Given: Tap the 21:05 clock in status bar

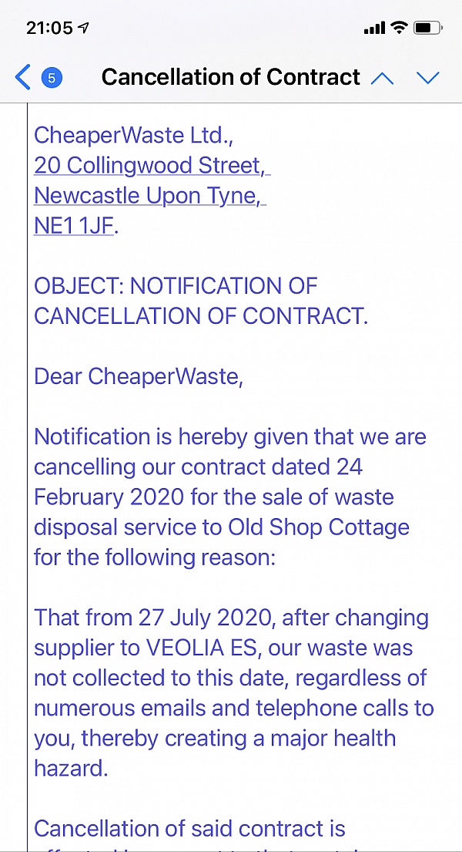Looking at the screenshot, I should click(49, 28).
